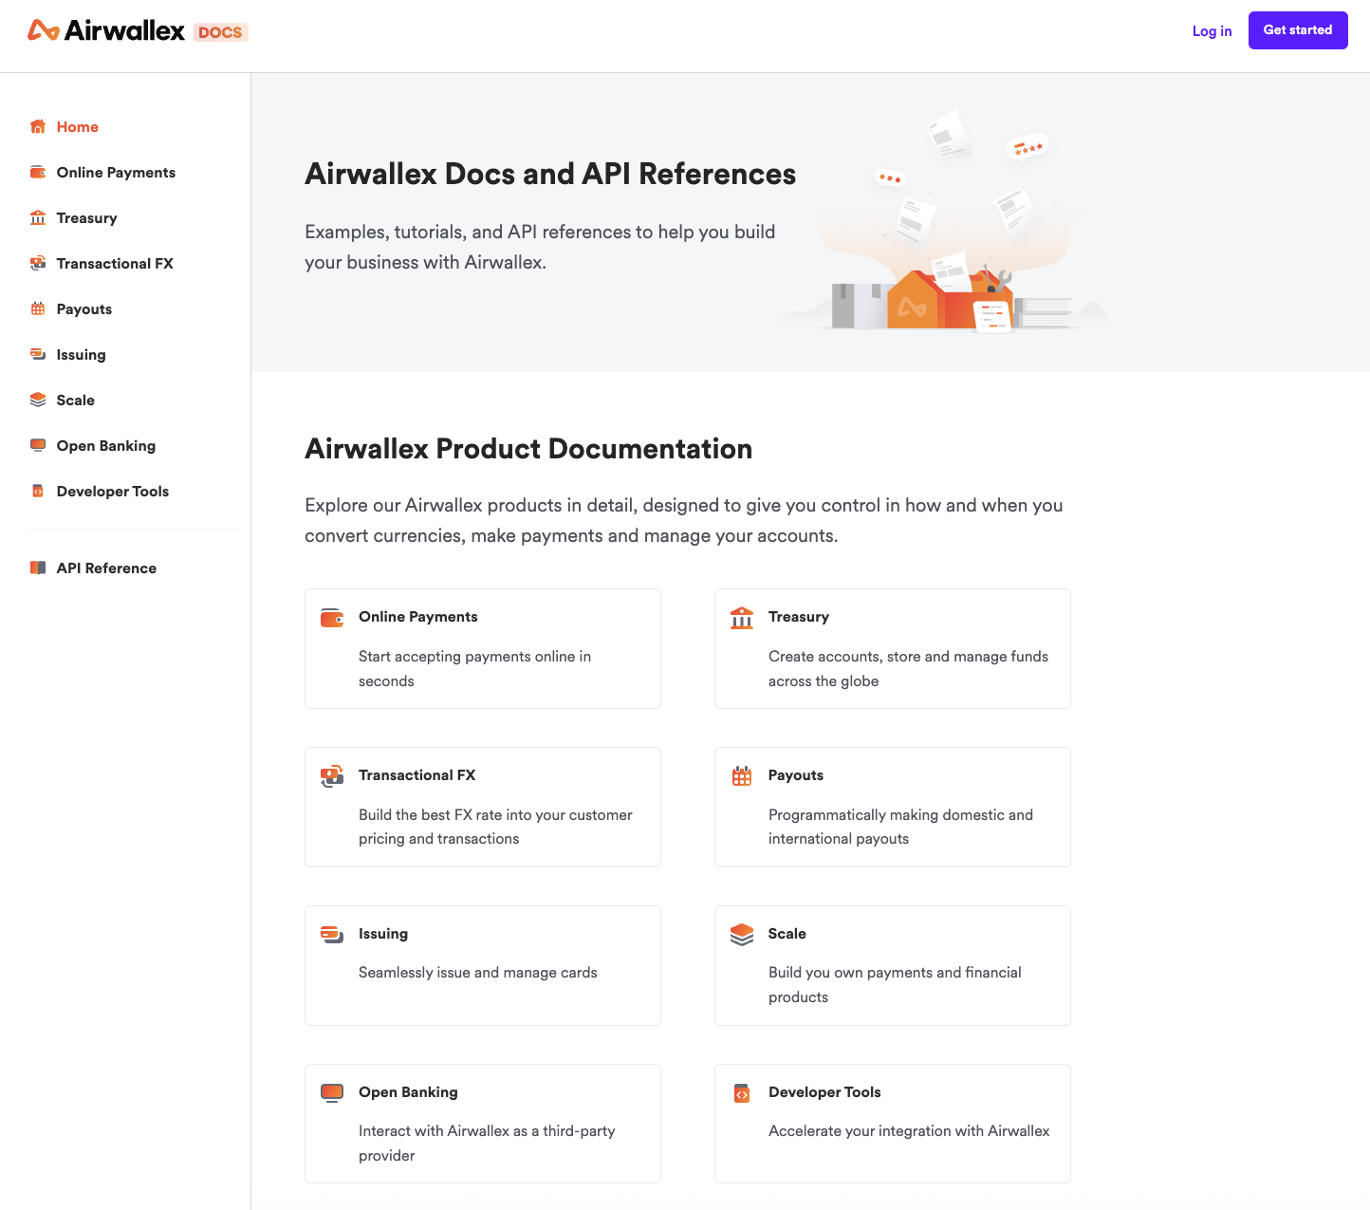Click the Online Payments wallet icon in card
This screenshot has height=1210, width=1370.
[x=332, y=618]
